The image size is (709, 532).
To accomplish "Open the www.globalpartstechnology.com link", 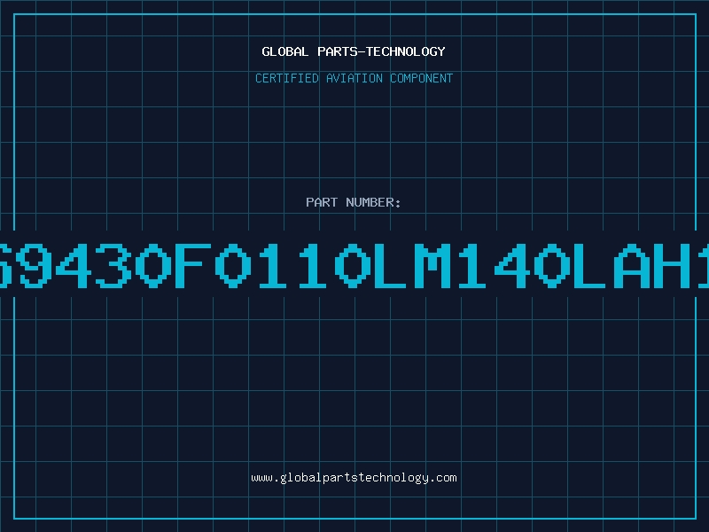I will (x=354, y=478).
